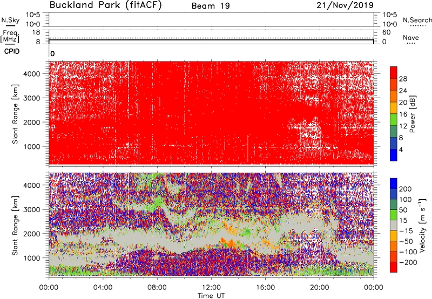Click the '08:00' time tick label

coord(157,288)
